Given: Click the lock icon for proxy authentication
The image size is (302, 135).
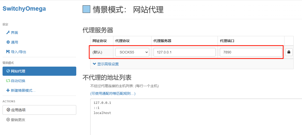Looking at the screenshot, I should (x=289, y=52).
